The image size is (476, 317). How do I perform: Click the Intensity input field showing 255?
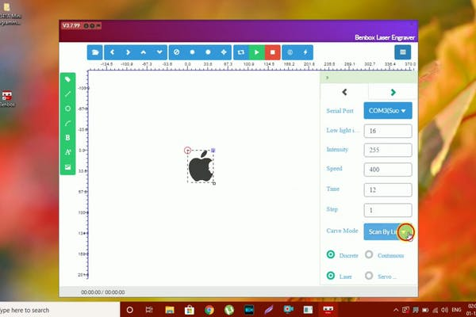pos(388,150)
